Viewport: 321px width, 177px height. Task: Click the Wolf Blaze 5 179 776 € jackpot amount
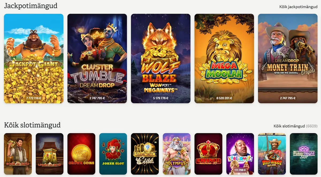(161, 98)
